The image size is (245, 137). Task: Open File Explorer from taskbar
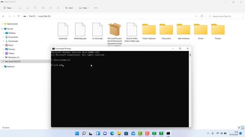[x=119, y=134]
